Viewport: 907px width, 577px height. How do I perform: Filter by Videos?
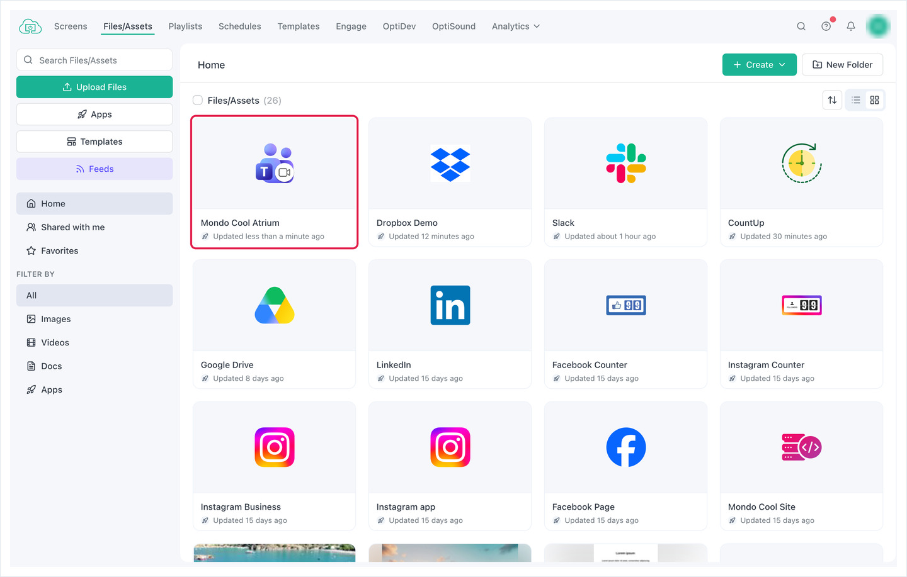click(x=94, y=342)
